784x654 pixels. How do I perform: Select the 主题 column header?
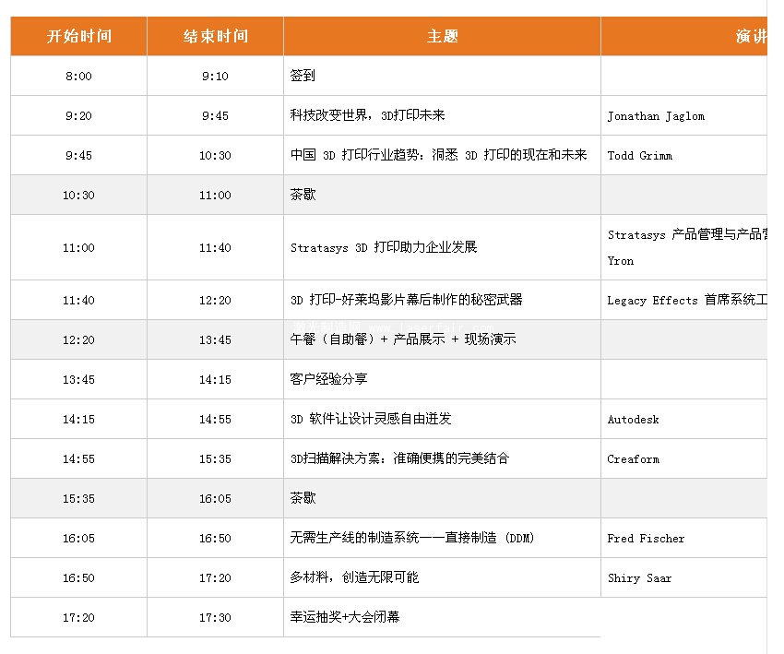point(442,37)
